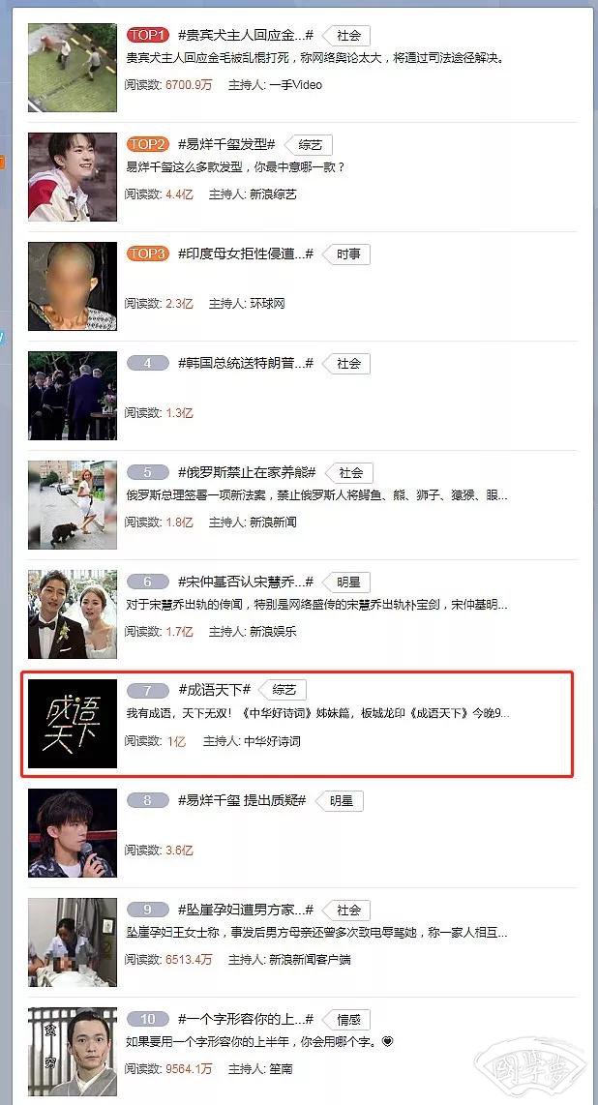Click the TOP3 rank badge
Screen dimensions: 598x1105
click(148, 254)
